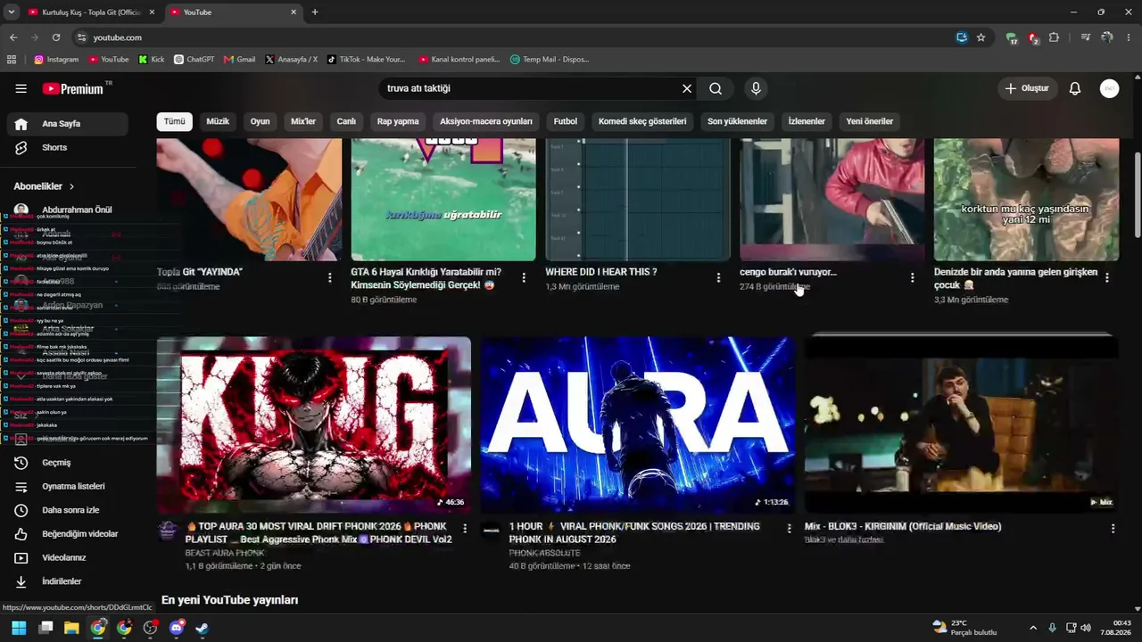Viewport: 1142px width, 642px height.
Task: Open Steam from the taskbar
Action: 203,628
